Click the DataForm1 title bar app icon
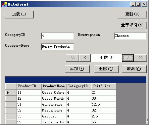This screenshot has height=125, width=149. [5, 4]
